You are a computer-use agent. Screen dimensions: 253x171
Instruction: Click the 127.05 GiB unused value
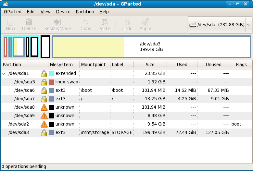[217, 133]
